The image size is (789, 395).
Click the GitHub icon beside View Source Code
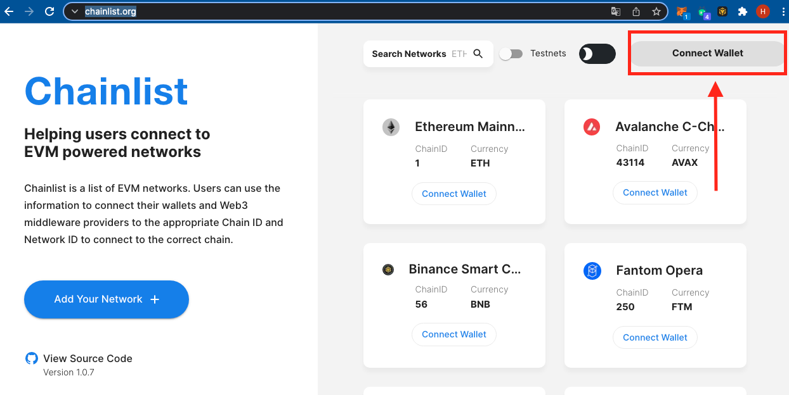point(31,358)
